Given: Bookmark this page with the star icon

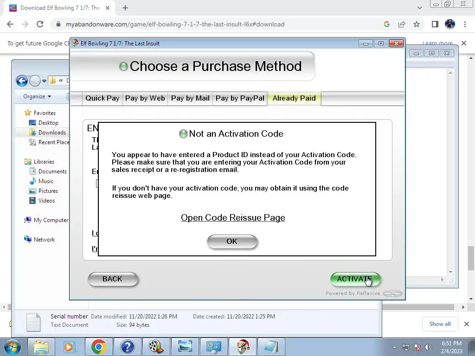Looking at the screenshot, I should [x=417, y=24].
